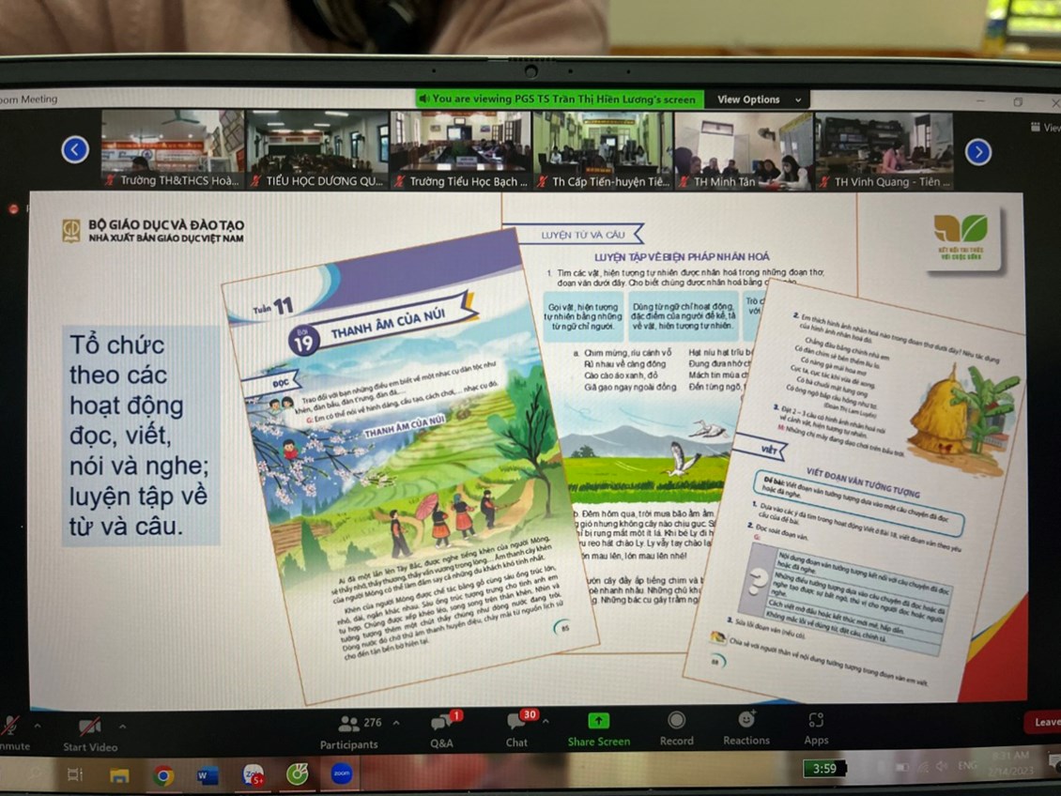Open the Reactions menu

(x=746, y=727)
